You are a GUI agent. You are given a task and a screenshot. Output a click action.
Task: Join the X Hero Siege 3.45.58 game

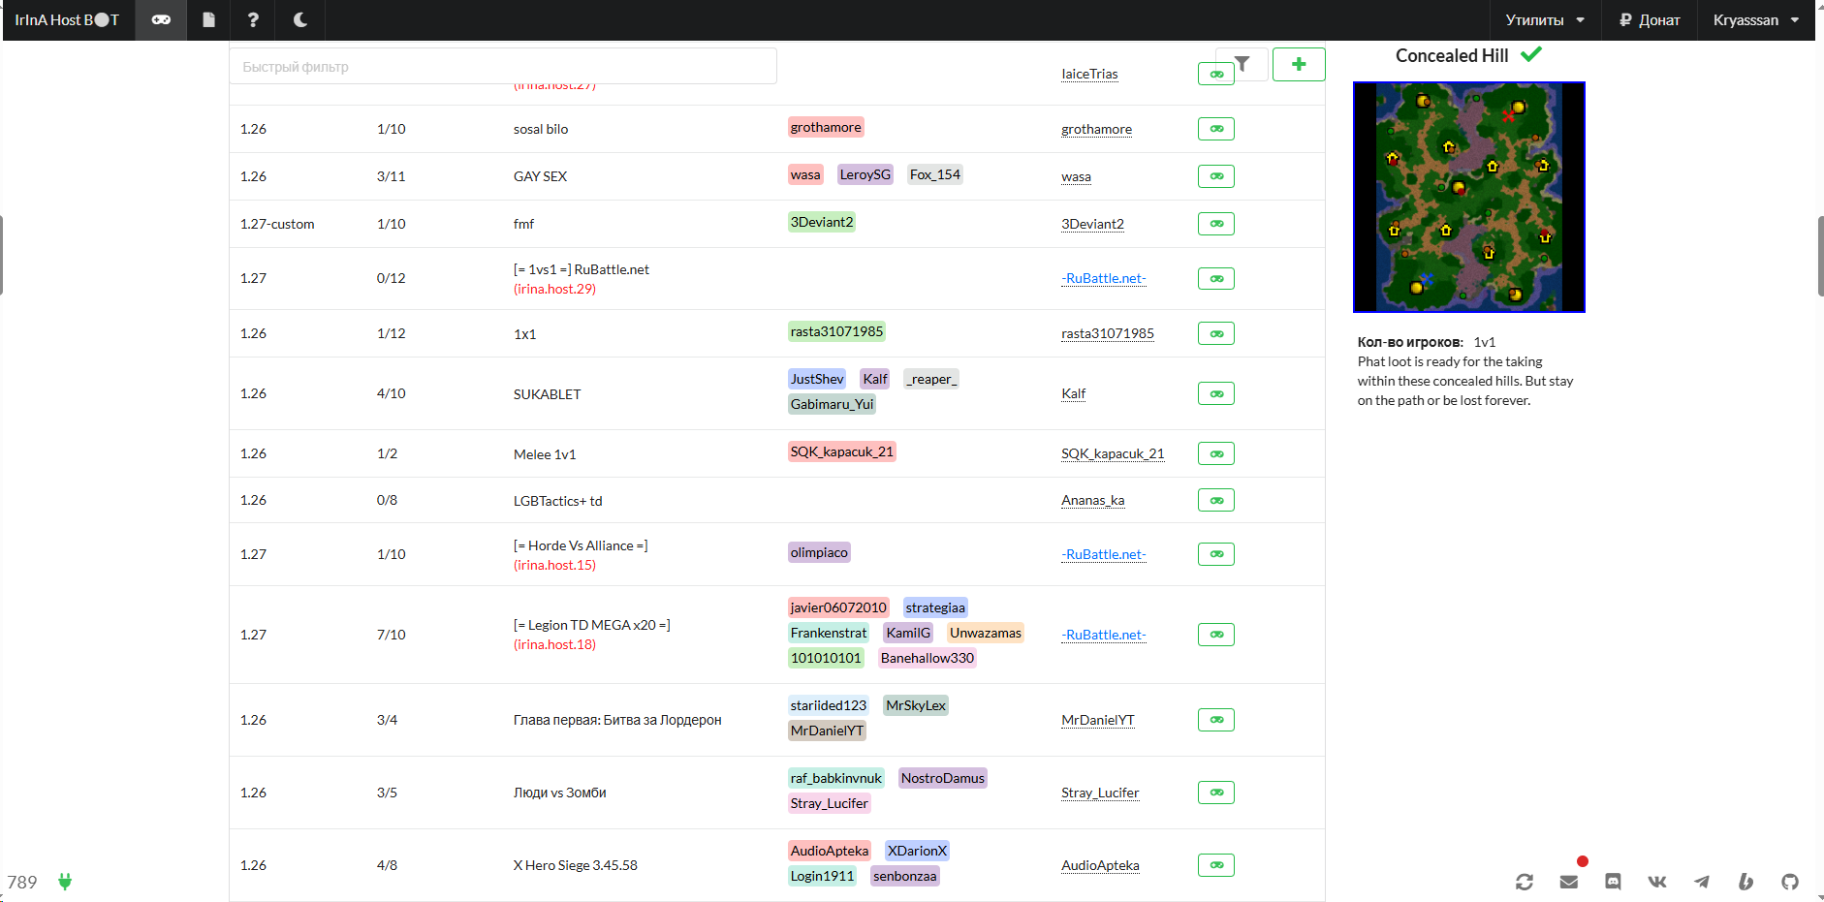pyautogui.click(x=1216, y=865)
